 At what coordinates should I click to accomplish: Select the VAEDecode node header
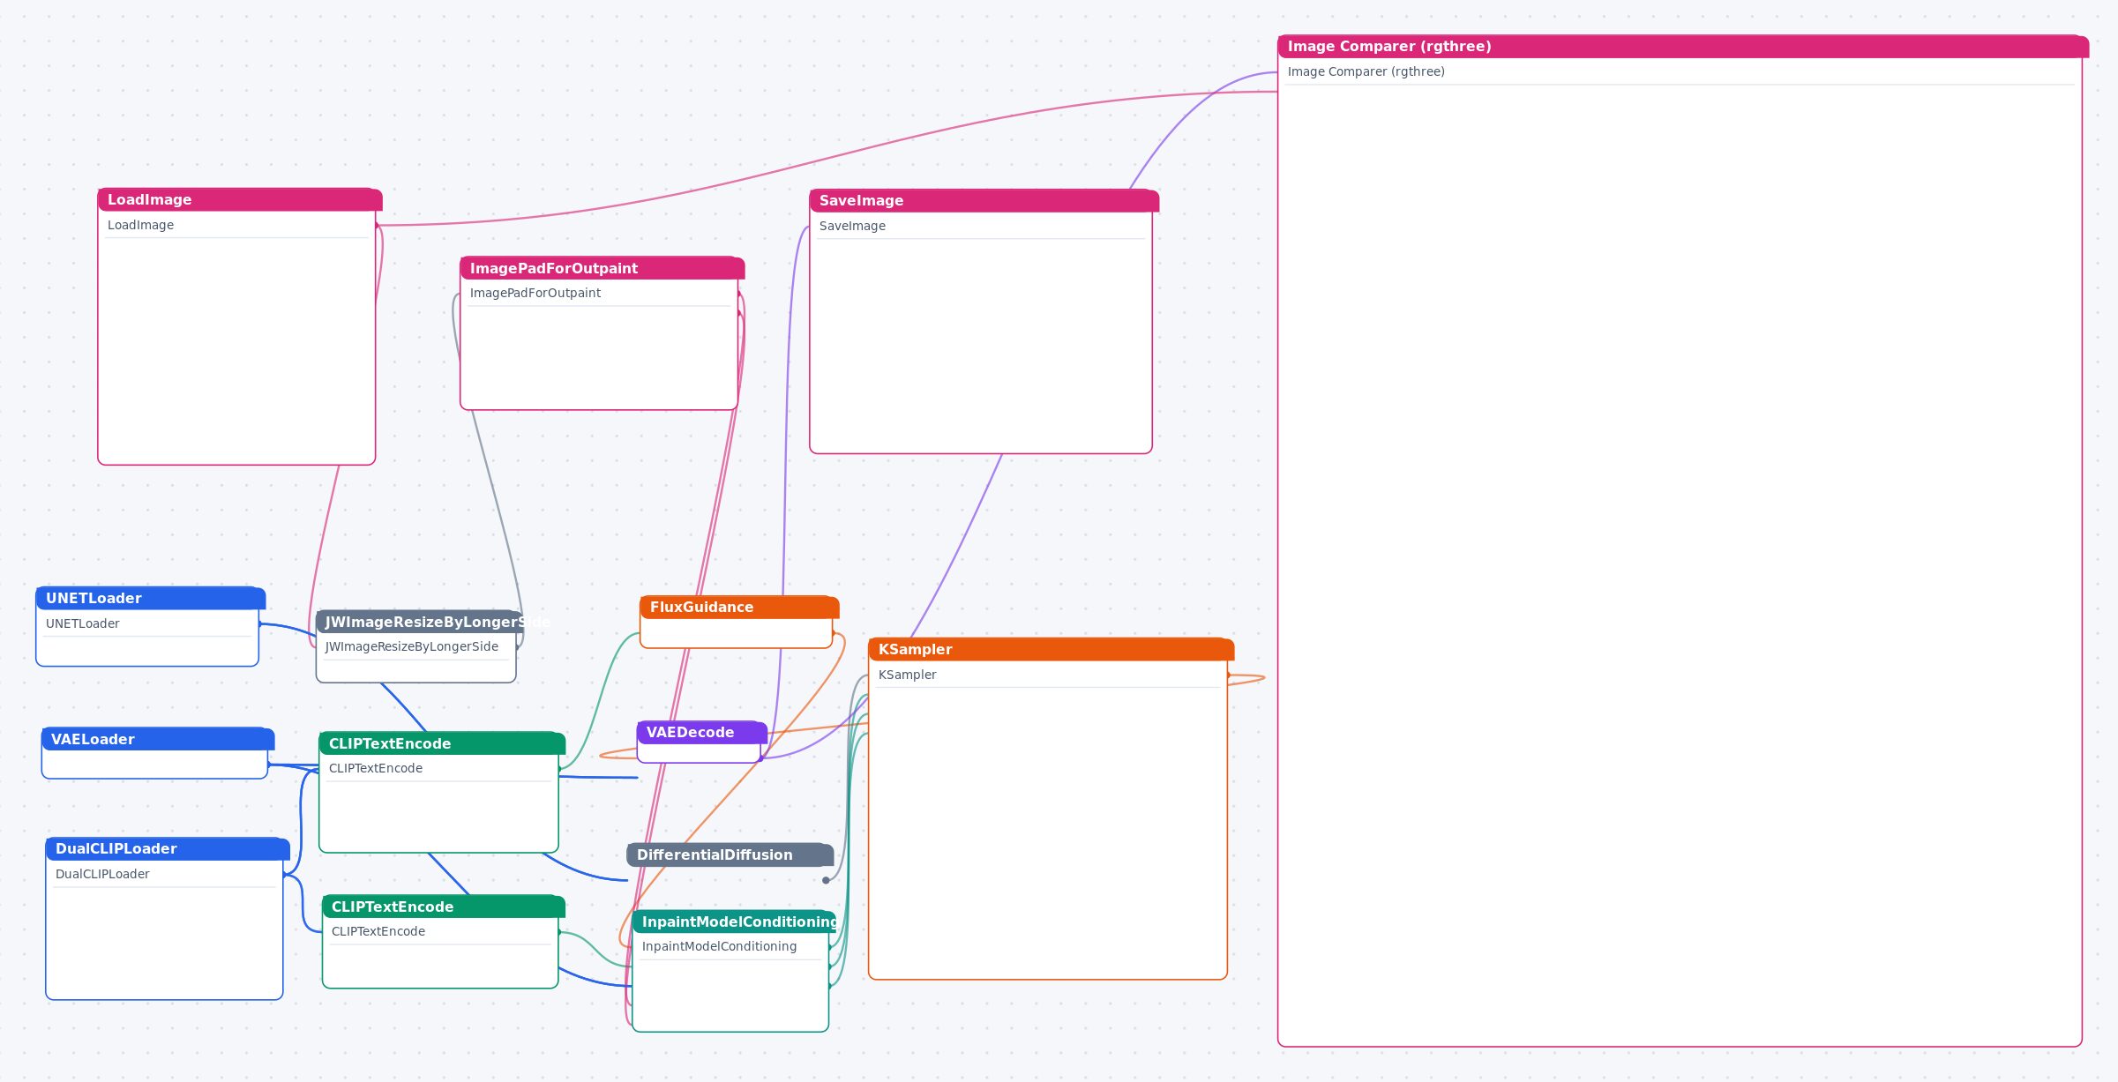[701, 732]
